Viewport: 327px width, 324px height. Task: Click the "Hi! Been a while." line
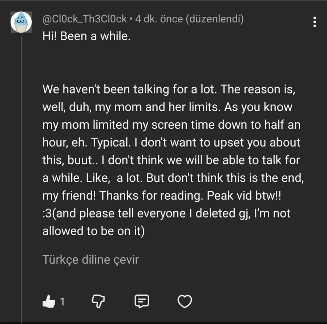(86, 36)
